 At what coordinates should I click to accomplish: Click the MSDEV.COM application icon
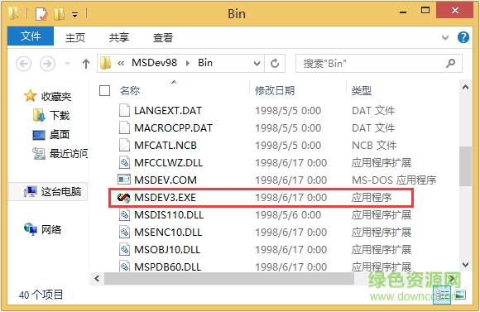click(124, 180)
